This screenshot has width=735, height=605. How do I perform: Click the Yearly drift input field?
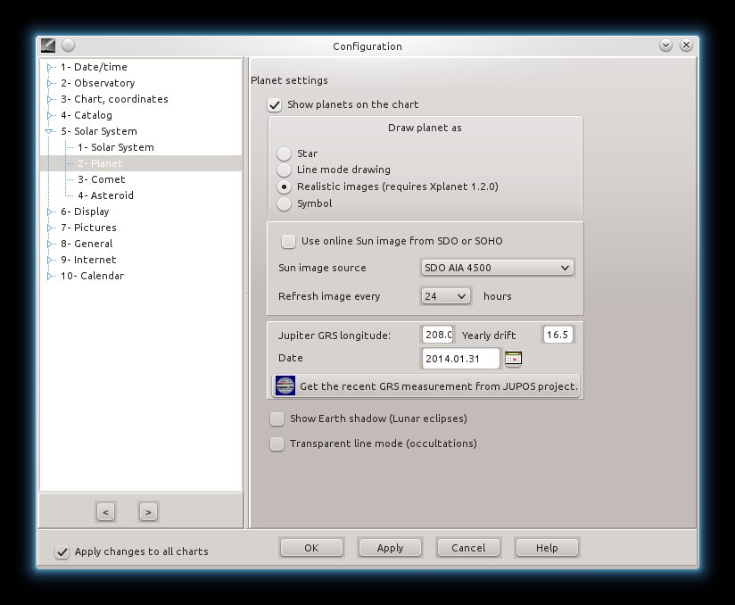[x=557, y=335]
